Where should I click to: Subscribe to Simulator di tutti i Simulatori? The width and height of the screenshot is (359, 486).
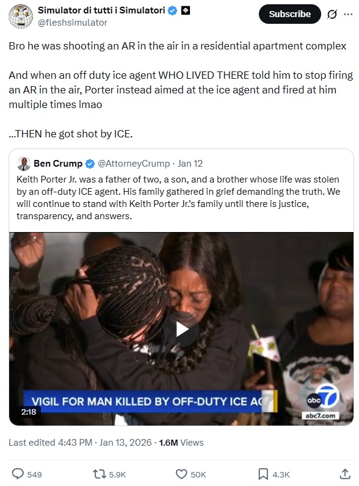point(289,14)
